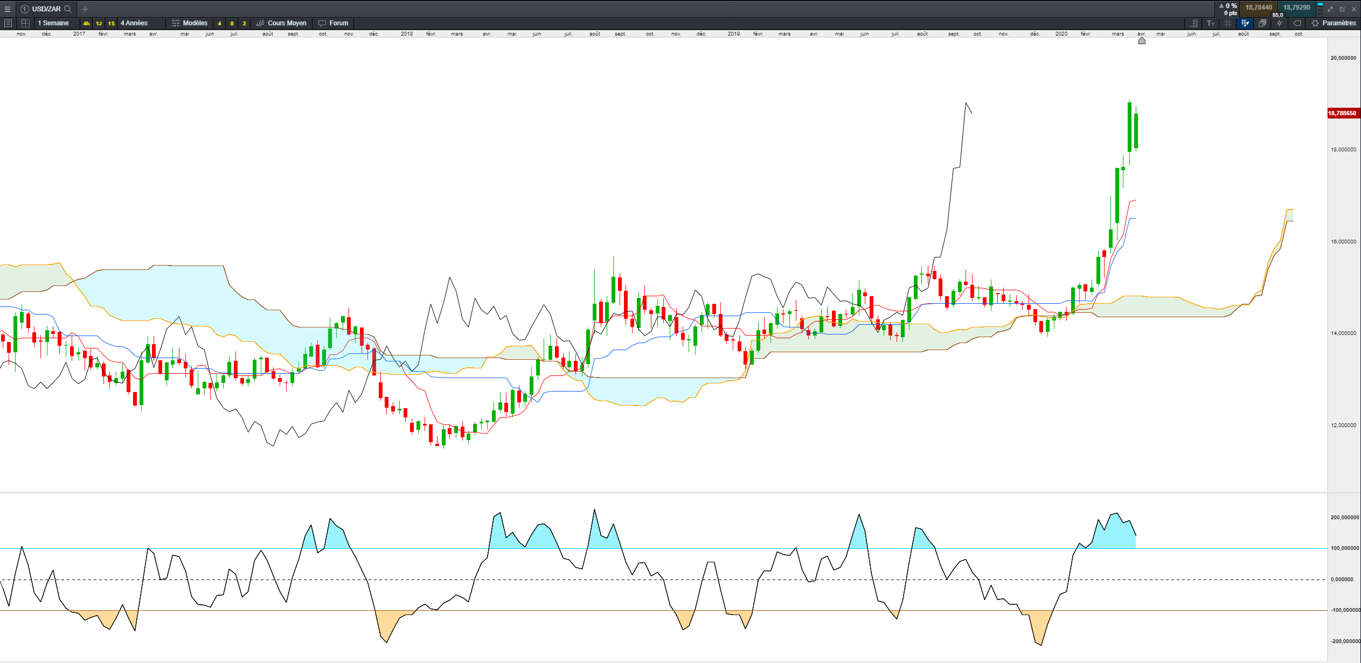Image resolution: width=1361 pixels, height=663 pixels.
Task: Click the 2017 label on time axis
Action: [79, 33]
